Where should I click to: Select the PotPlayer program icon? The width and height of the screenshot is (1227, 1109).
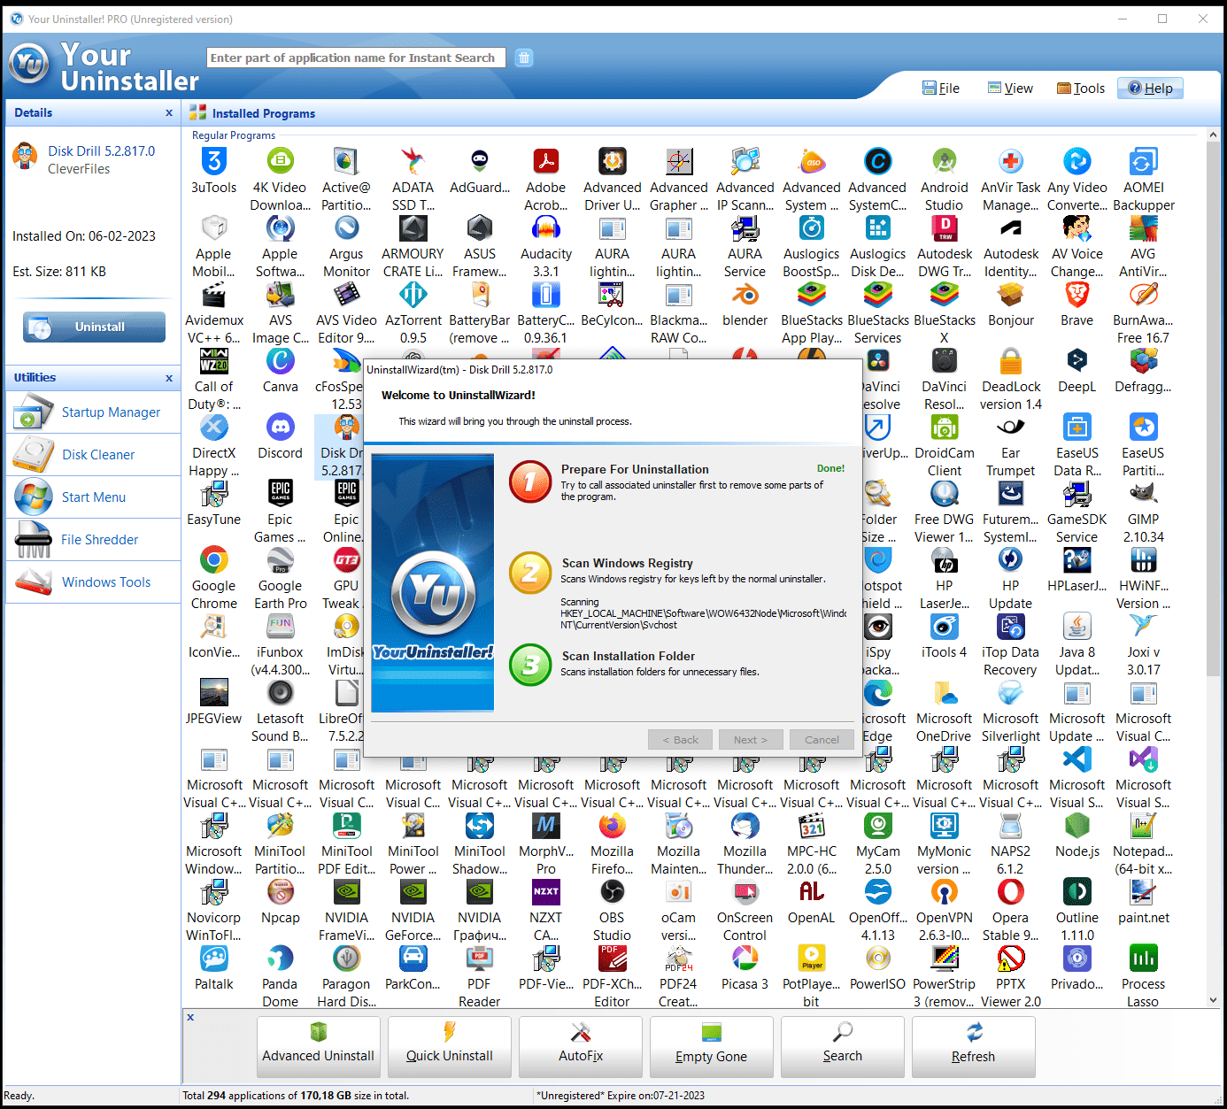(812, 959)
